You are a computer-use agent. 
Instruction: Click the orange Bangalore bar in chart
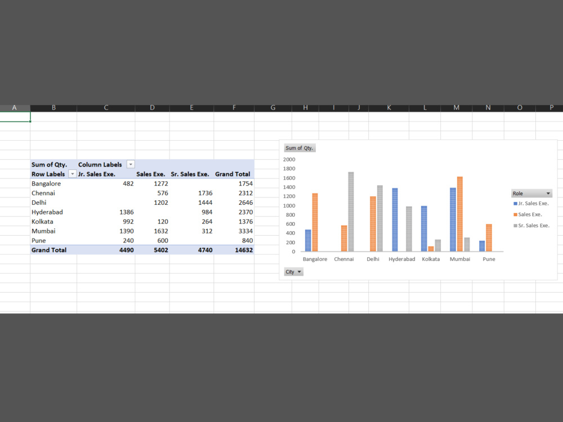point(315,222)
